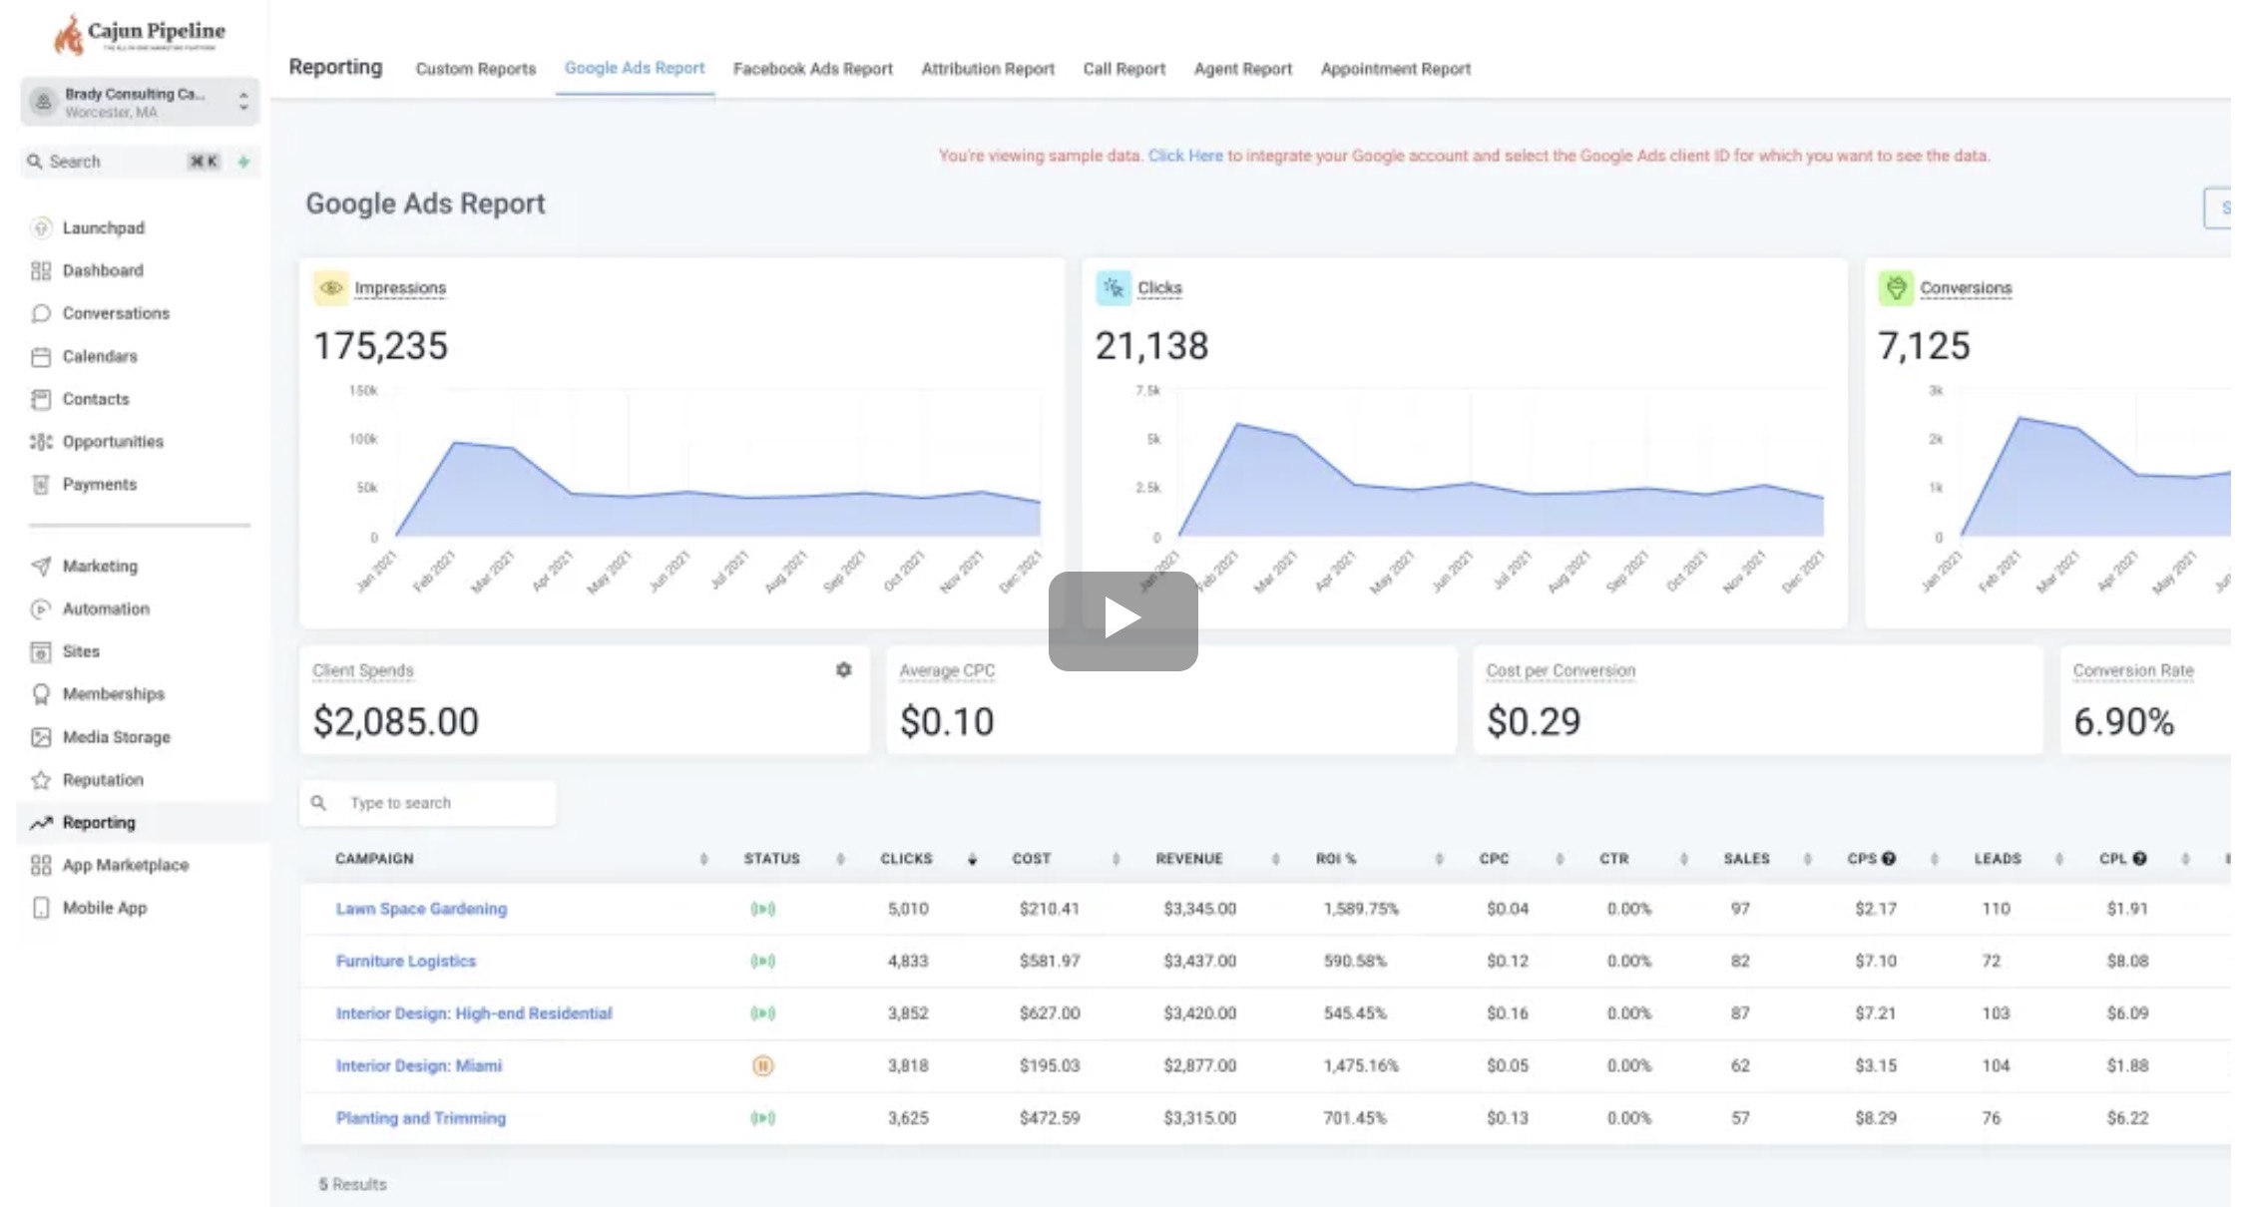Open the Automation icon in sidebar

pyautogui.click(x=41, y=609)
